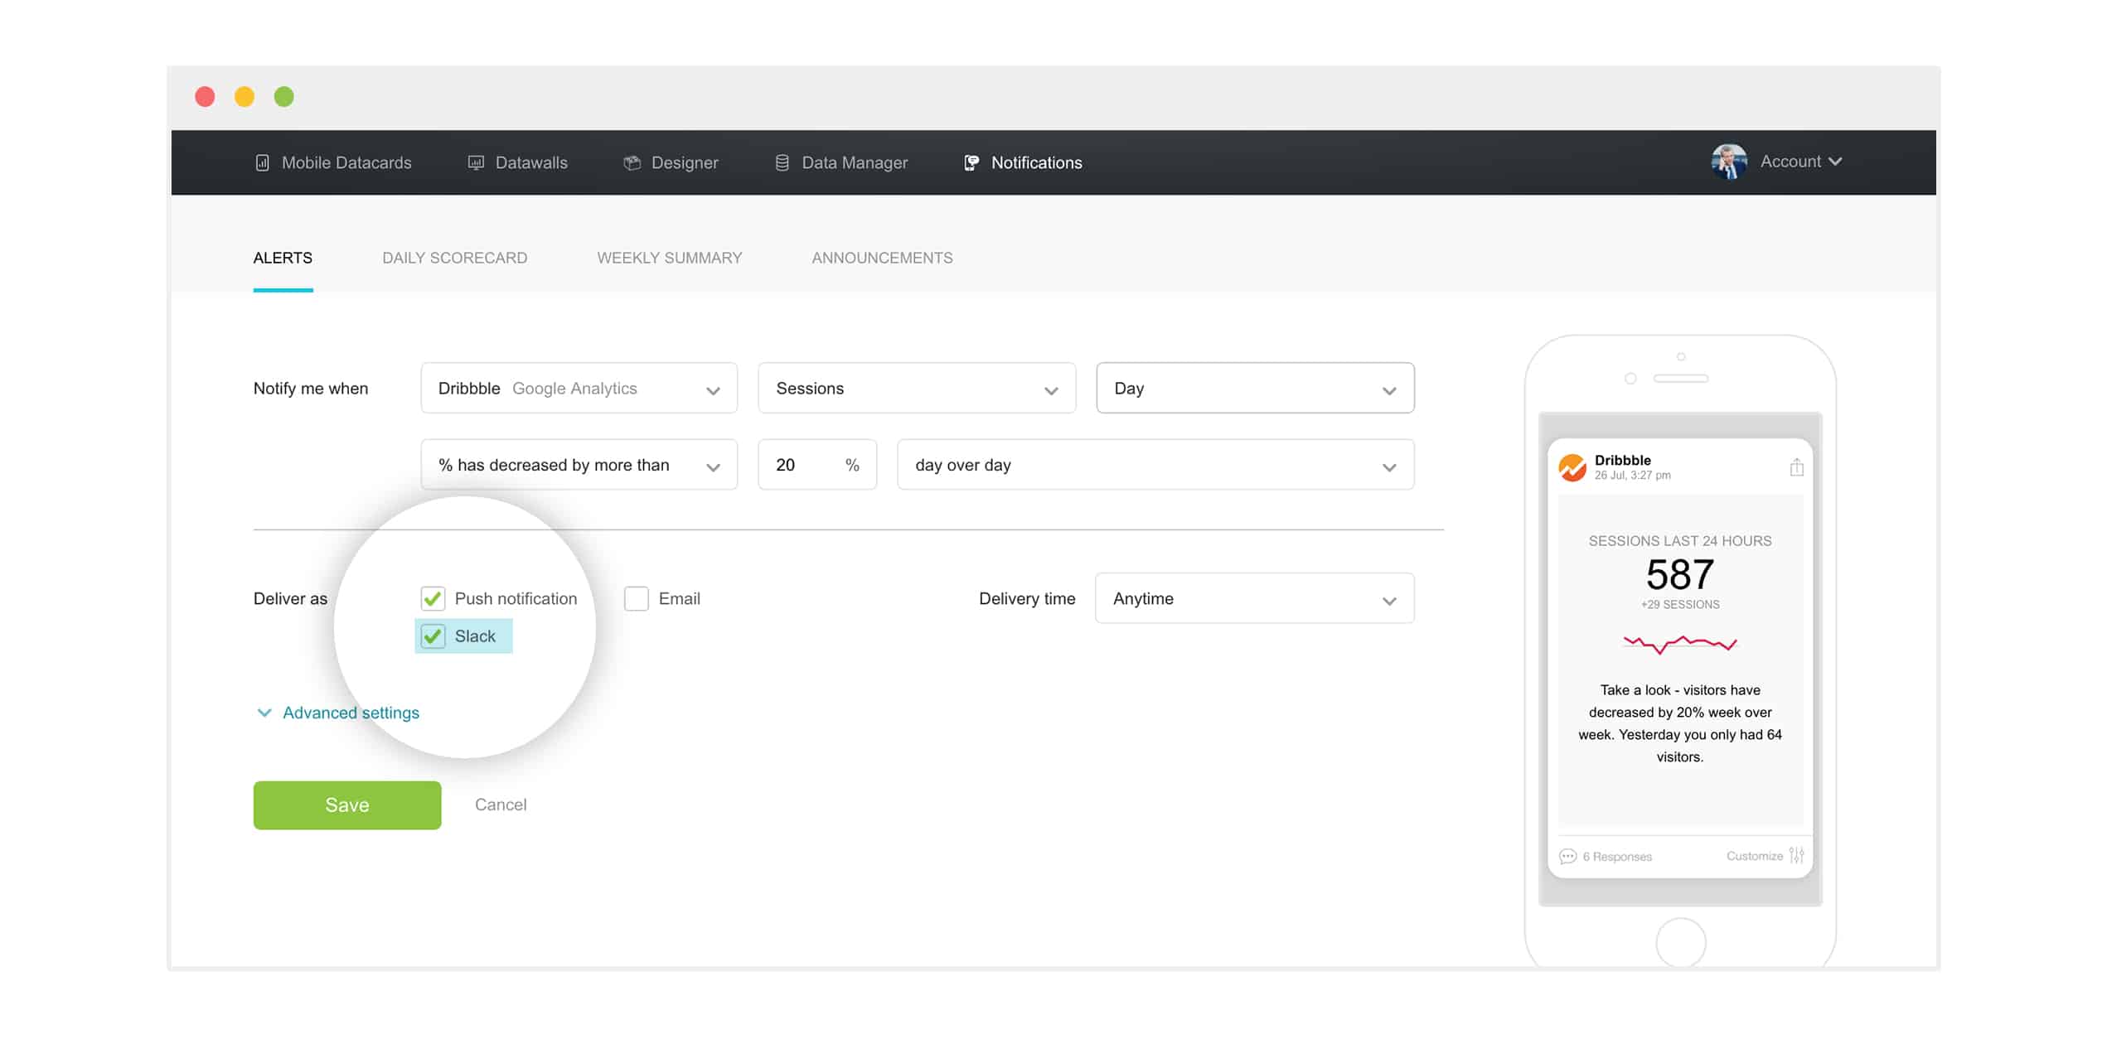
Task: Open the Delivery time Anytime dropdown
Action: tap(1254, 598)
